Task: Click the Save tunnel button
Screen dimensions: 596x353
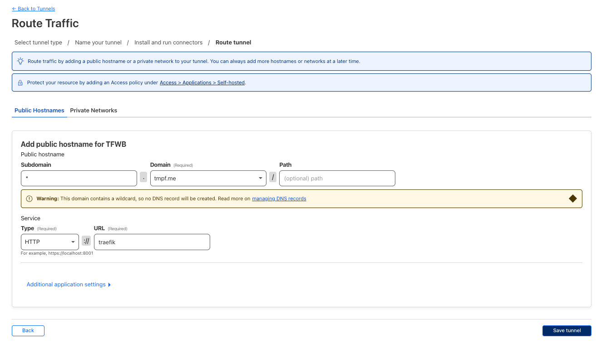Action: click(566, 330)
